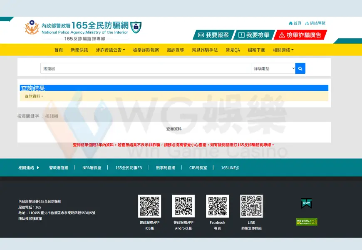This screenshot has width=362, height=250.
Task: Click the 首頁 home icon at top right
Action: 291,23
